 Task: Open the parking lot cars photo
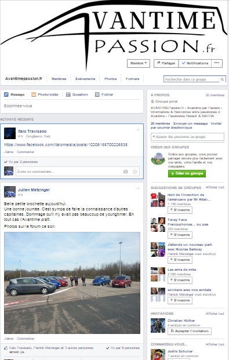click(x=72, y=283)
